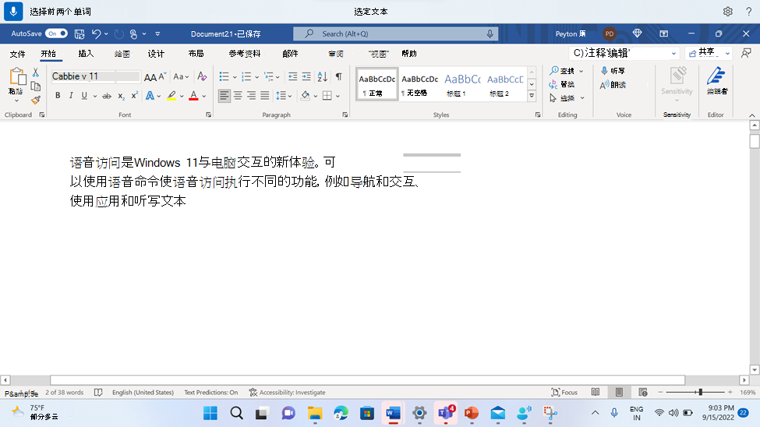Toggle right text alignment
The image size is (760, 427).
coord(251,96)
